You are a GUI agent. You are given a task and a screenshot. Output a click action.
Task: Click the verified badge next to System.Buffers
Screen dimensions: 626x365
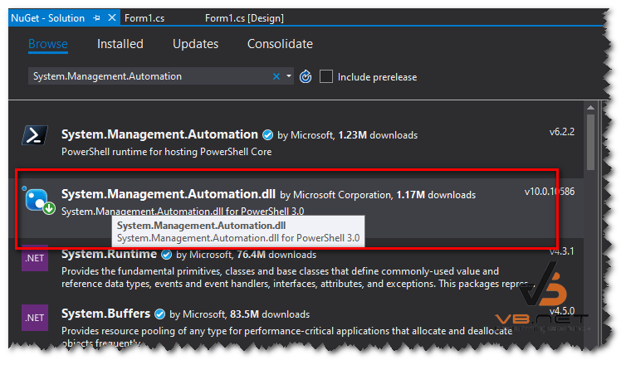159,314
